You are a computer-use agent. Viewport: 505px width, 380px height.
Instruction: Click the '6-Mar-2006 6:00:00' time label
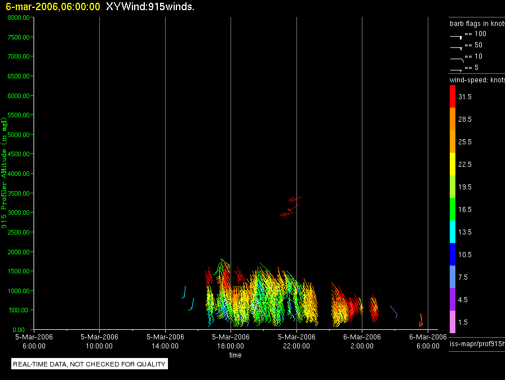pos(428,342)
